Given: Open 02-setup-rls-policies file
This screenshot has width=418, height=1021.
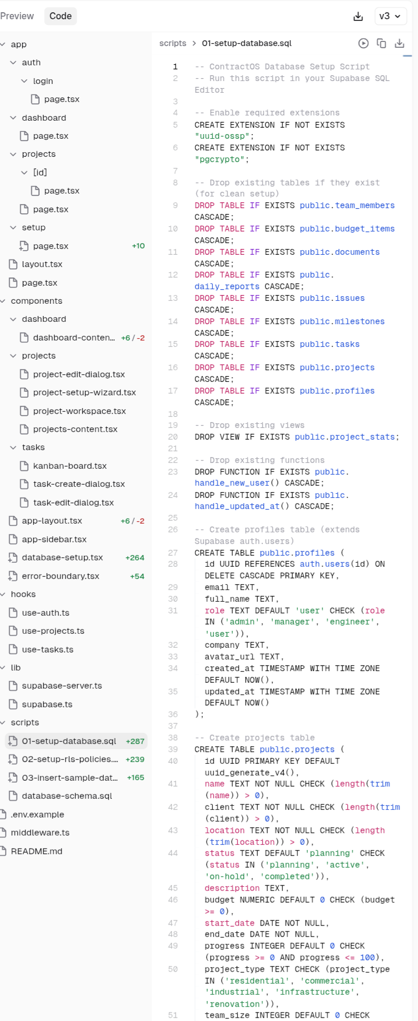Looking at the screenshot, I should 70,759.
